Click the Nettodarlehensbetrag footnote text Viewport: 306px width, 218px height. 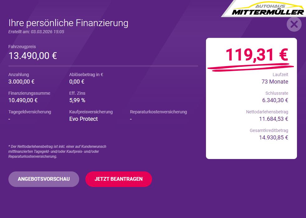57,152
